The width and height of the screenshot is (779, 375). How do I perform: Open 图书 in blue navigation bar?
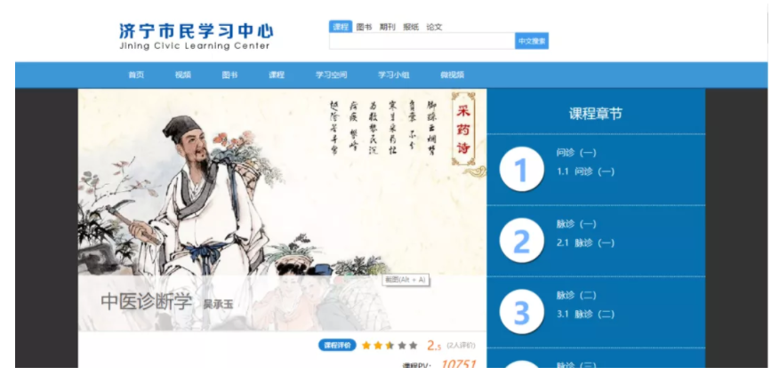[229, 75]
